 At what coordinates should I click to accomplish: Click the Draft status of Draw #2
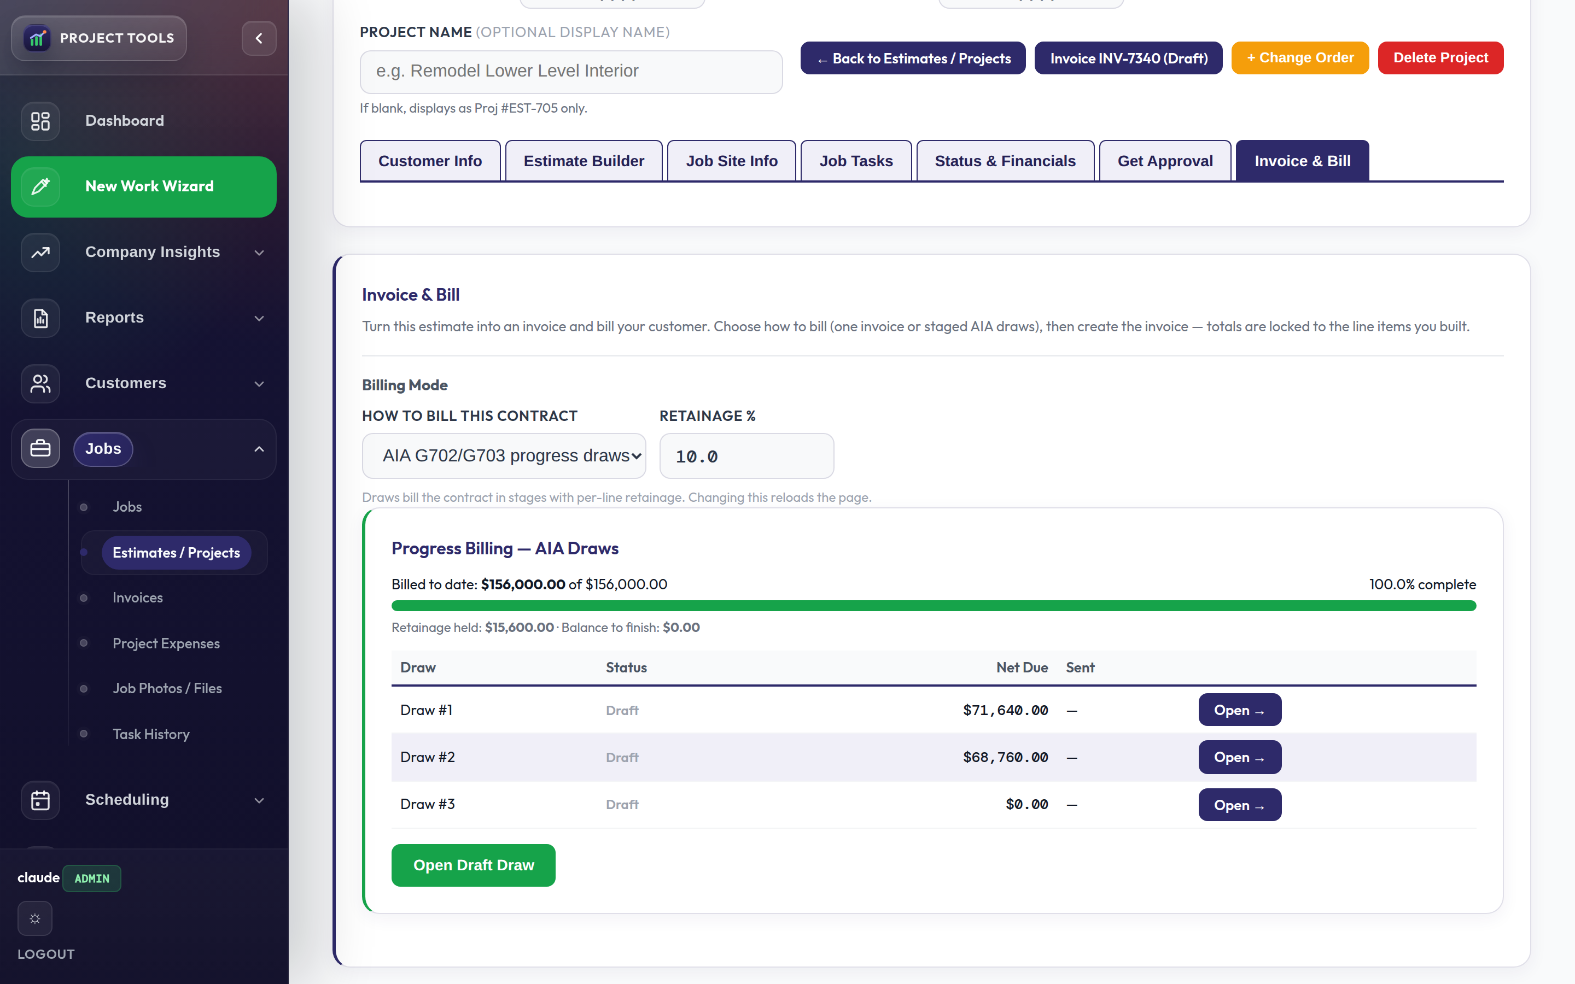coord(622,758)
